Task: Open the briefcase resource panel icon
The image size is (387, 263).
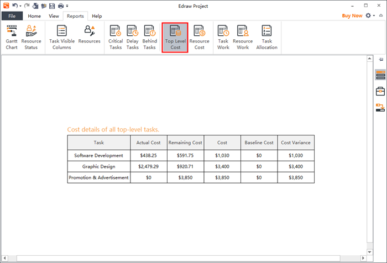Action: (x=380, y=91)
